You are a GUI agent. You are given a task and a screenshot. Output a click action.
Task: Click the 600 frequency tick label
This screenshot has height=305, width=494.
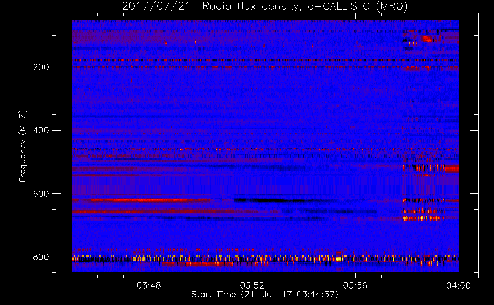(x=41, y=194)
